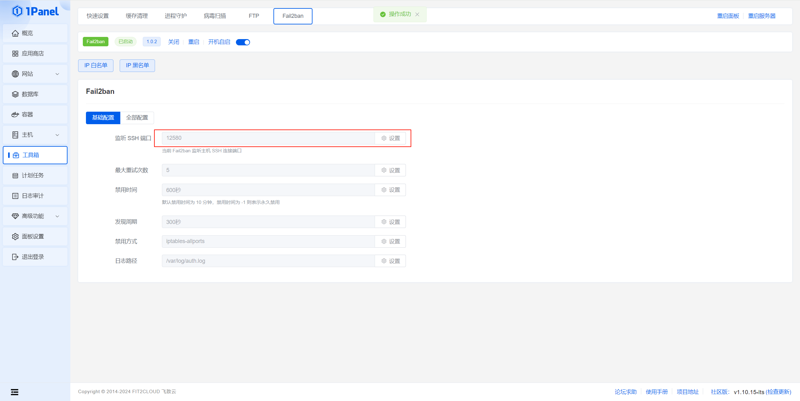
Task: Click 设置 for 最大重试次数
Action: 390,170
